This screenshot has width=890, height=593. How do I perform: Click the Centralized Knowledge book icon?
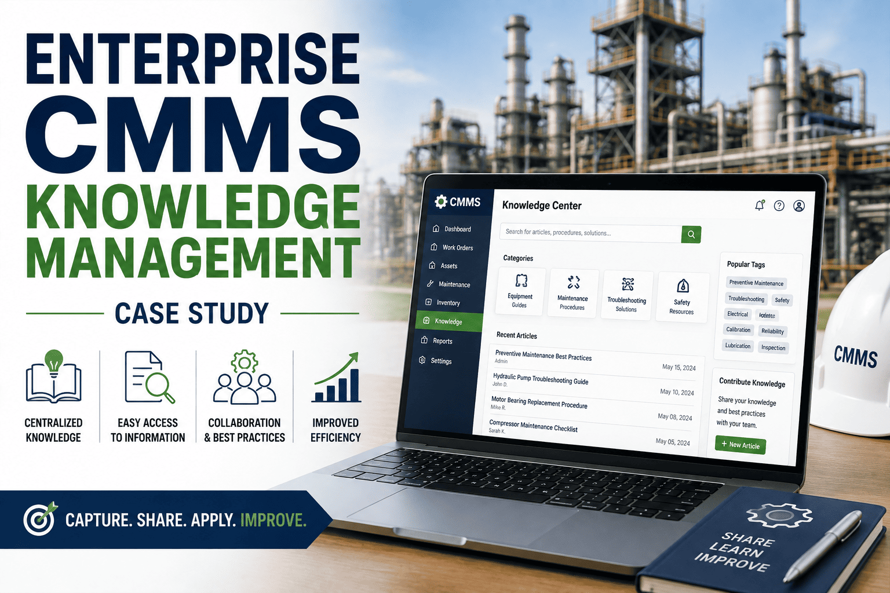pos(53,376)
